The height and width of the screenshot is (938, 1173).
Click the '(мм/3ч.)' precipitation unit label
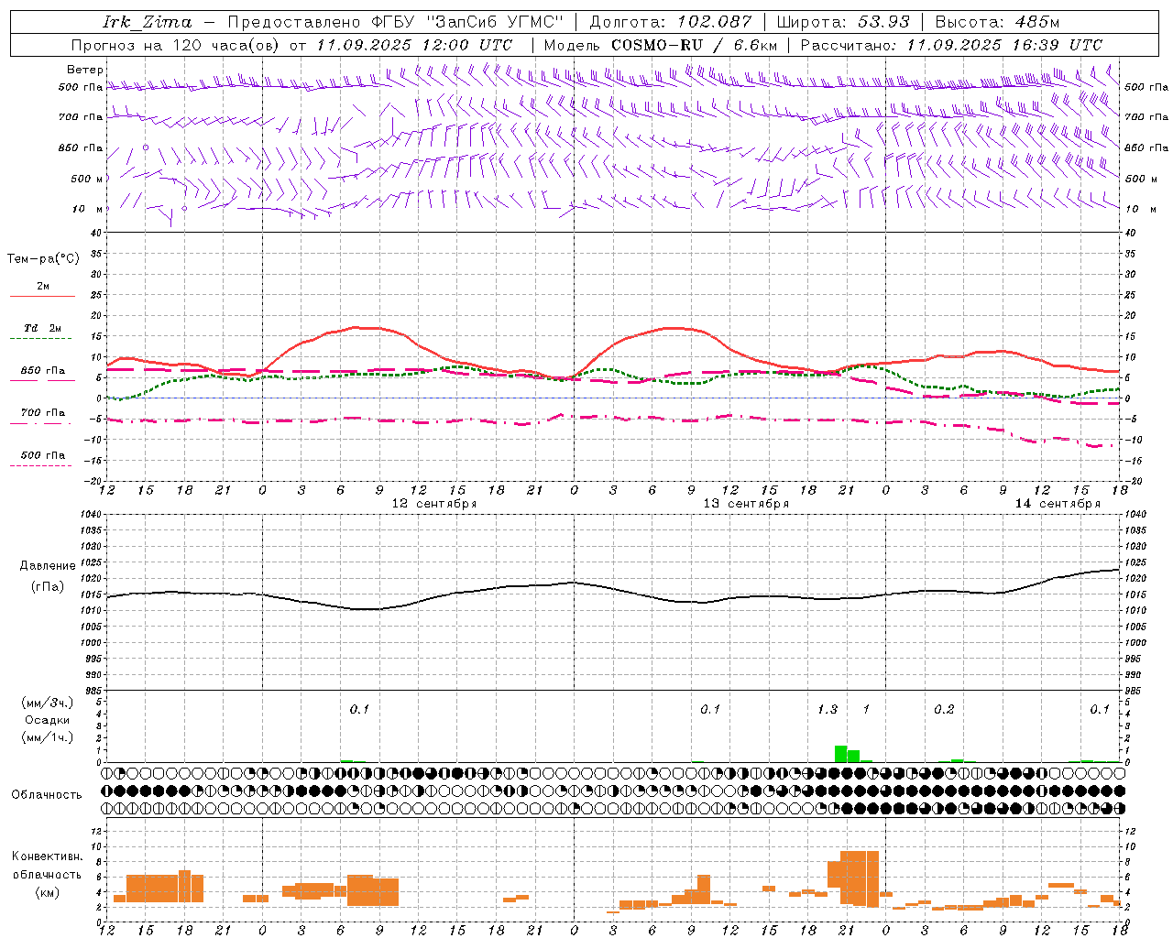pyautogui.click(x=48, y=703)
